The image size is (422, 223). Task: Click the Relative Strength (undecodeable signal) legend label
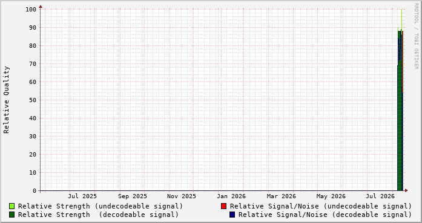click(x=101, y=206)
